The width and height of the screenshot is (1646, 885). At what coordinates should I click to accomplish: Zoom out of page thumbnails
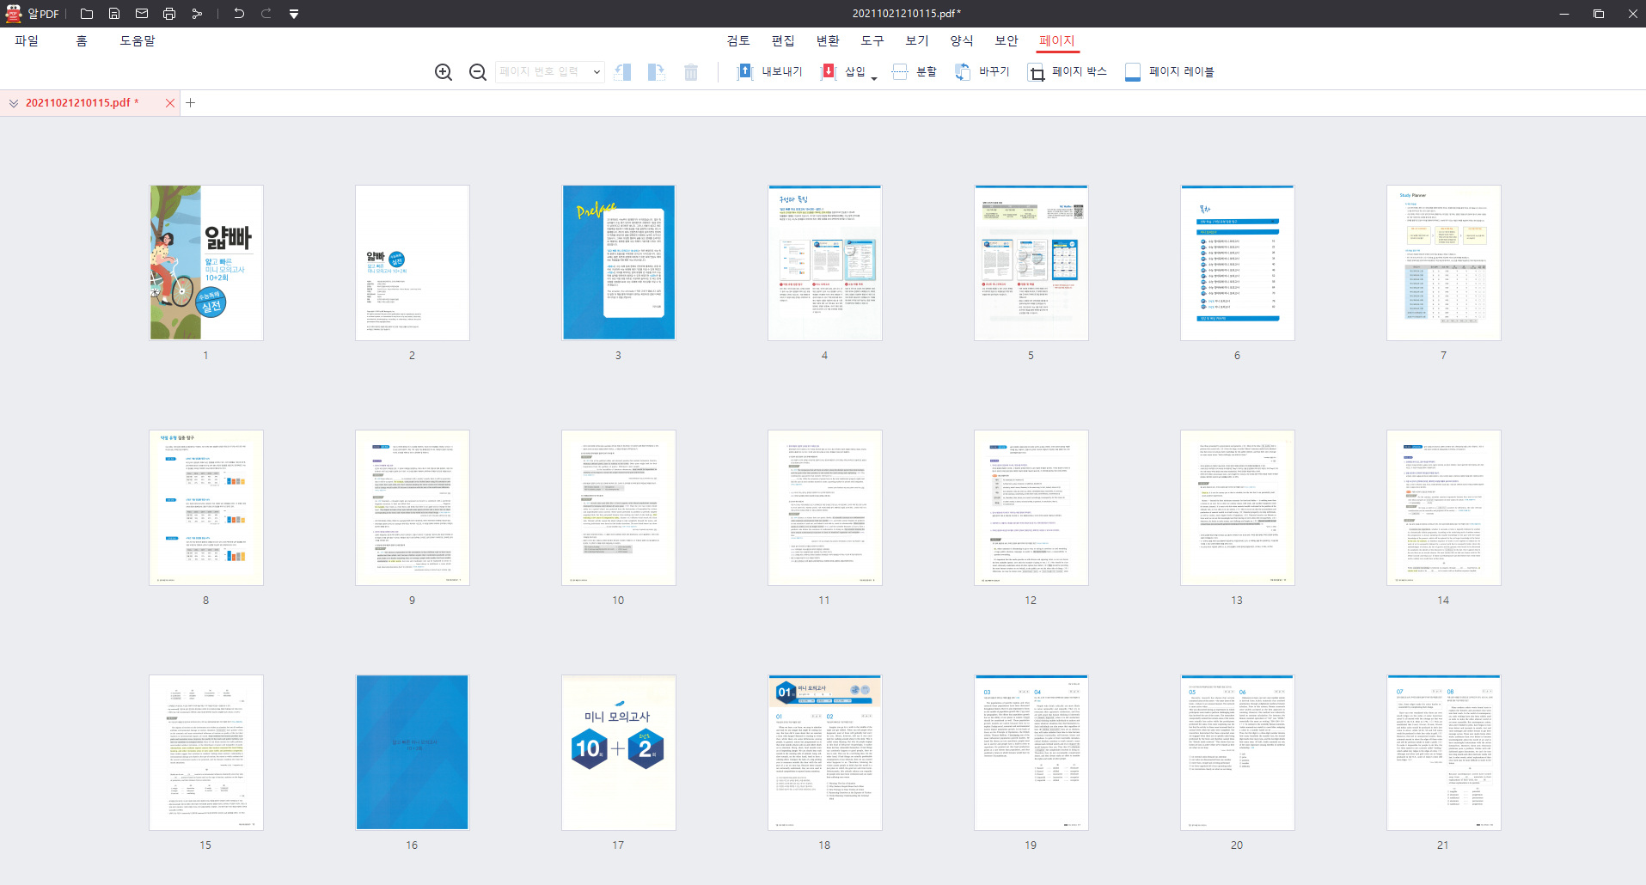pos(478,72)
